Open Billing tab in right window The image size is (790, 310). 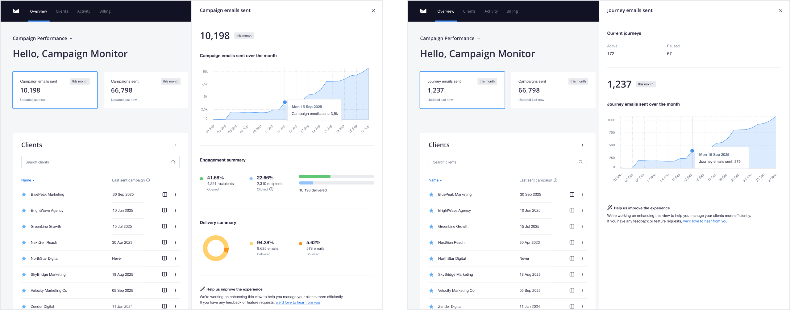coord(512,11)
